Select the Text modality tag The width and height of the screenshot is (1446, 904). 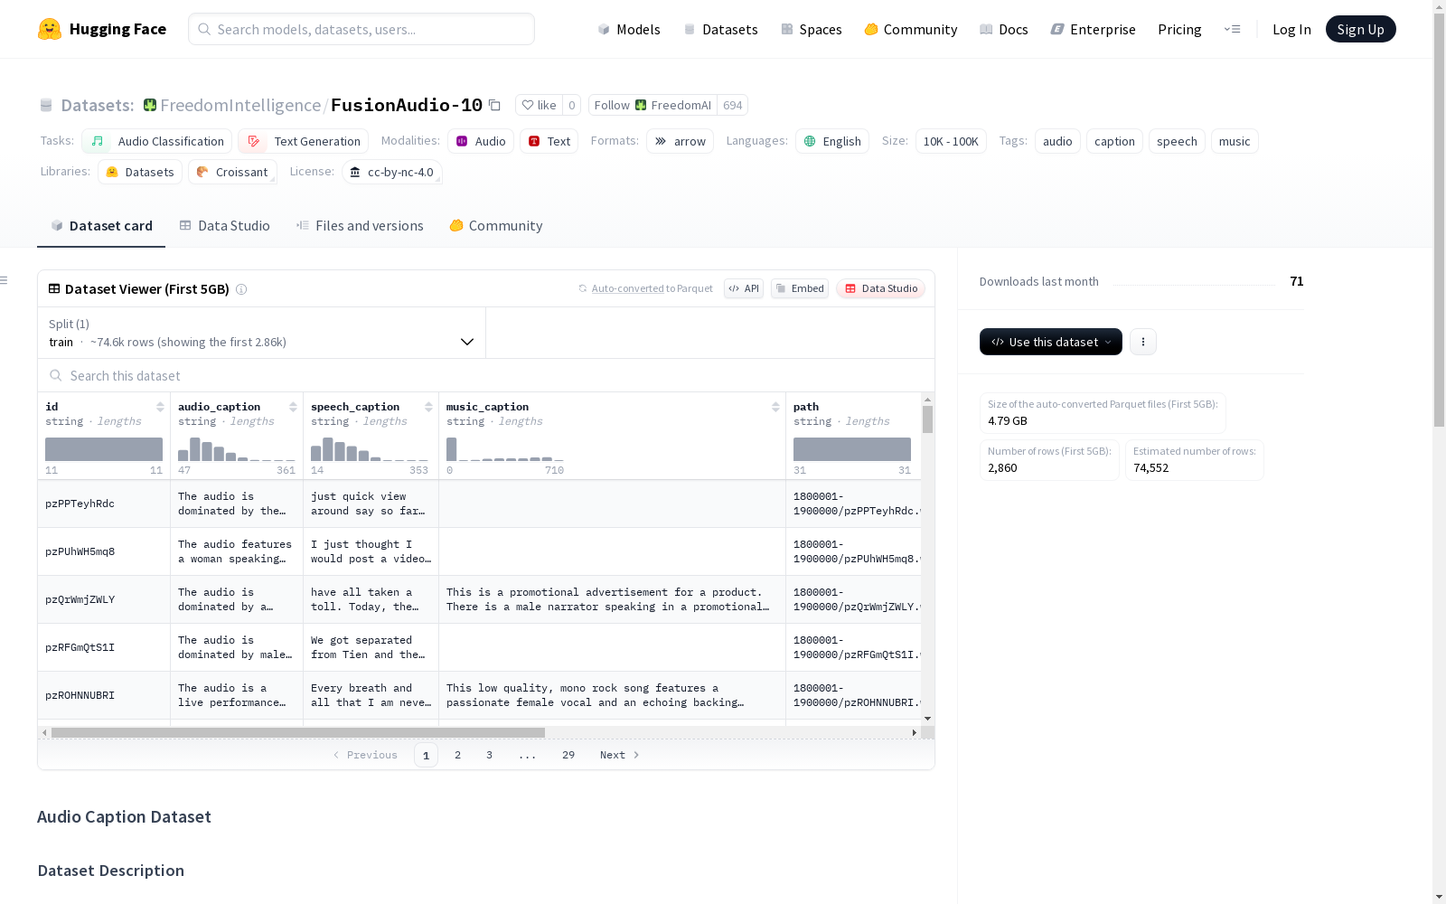(x=549, y=141)
